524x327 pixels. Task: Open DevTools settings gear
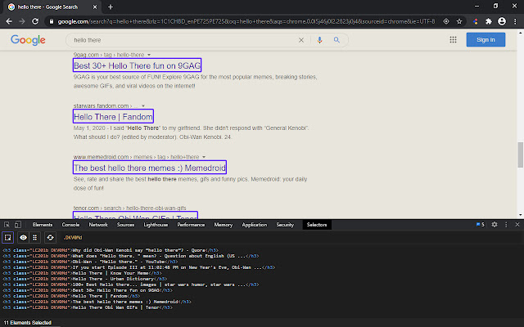pos(495,225)
